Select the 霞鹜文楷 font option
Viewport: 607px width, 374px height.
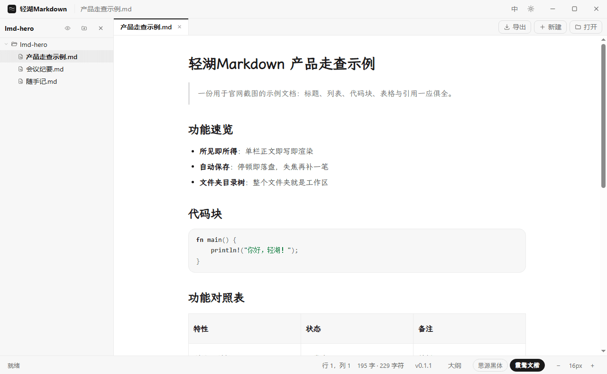pos(527,365)
